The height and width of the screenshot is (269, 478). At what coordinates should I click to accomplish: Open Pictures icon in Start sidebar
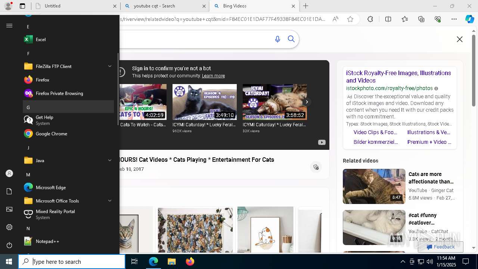click(x=9, y=209)
